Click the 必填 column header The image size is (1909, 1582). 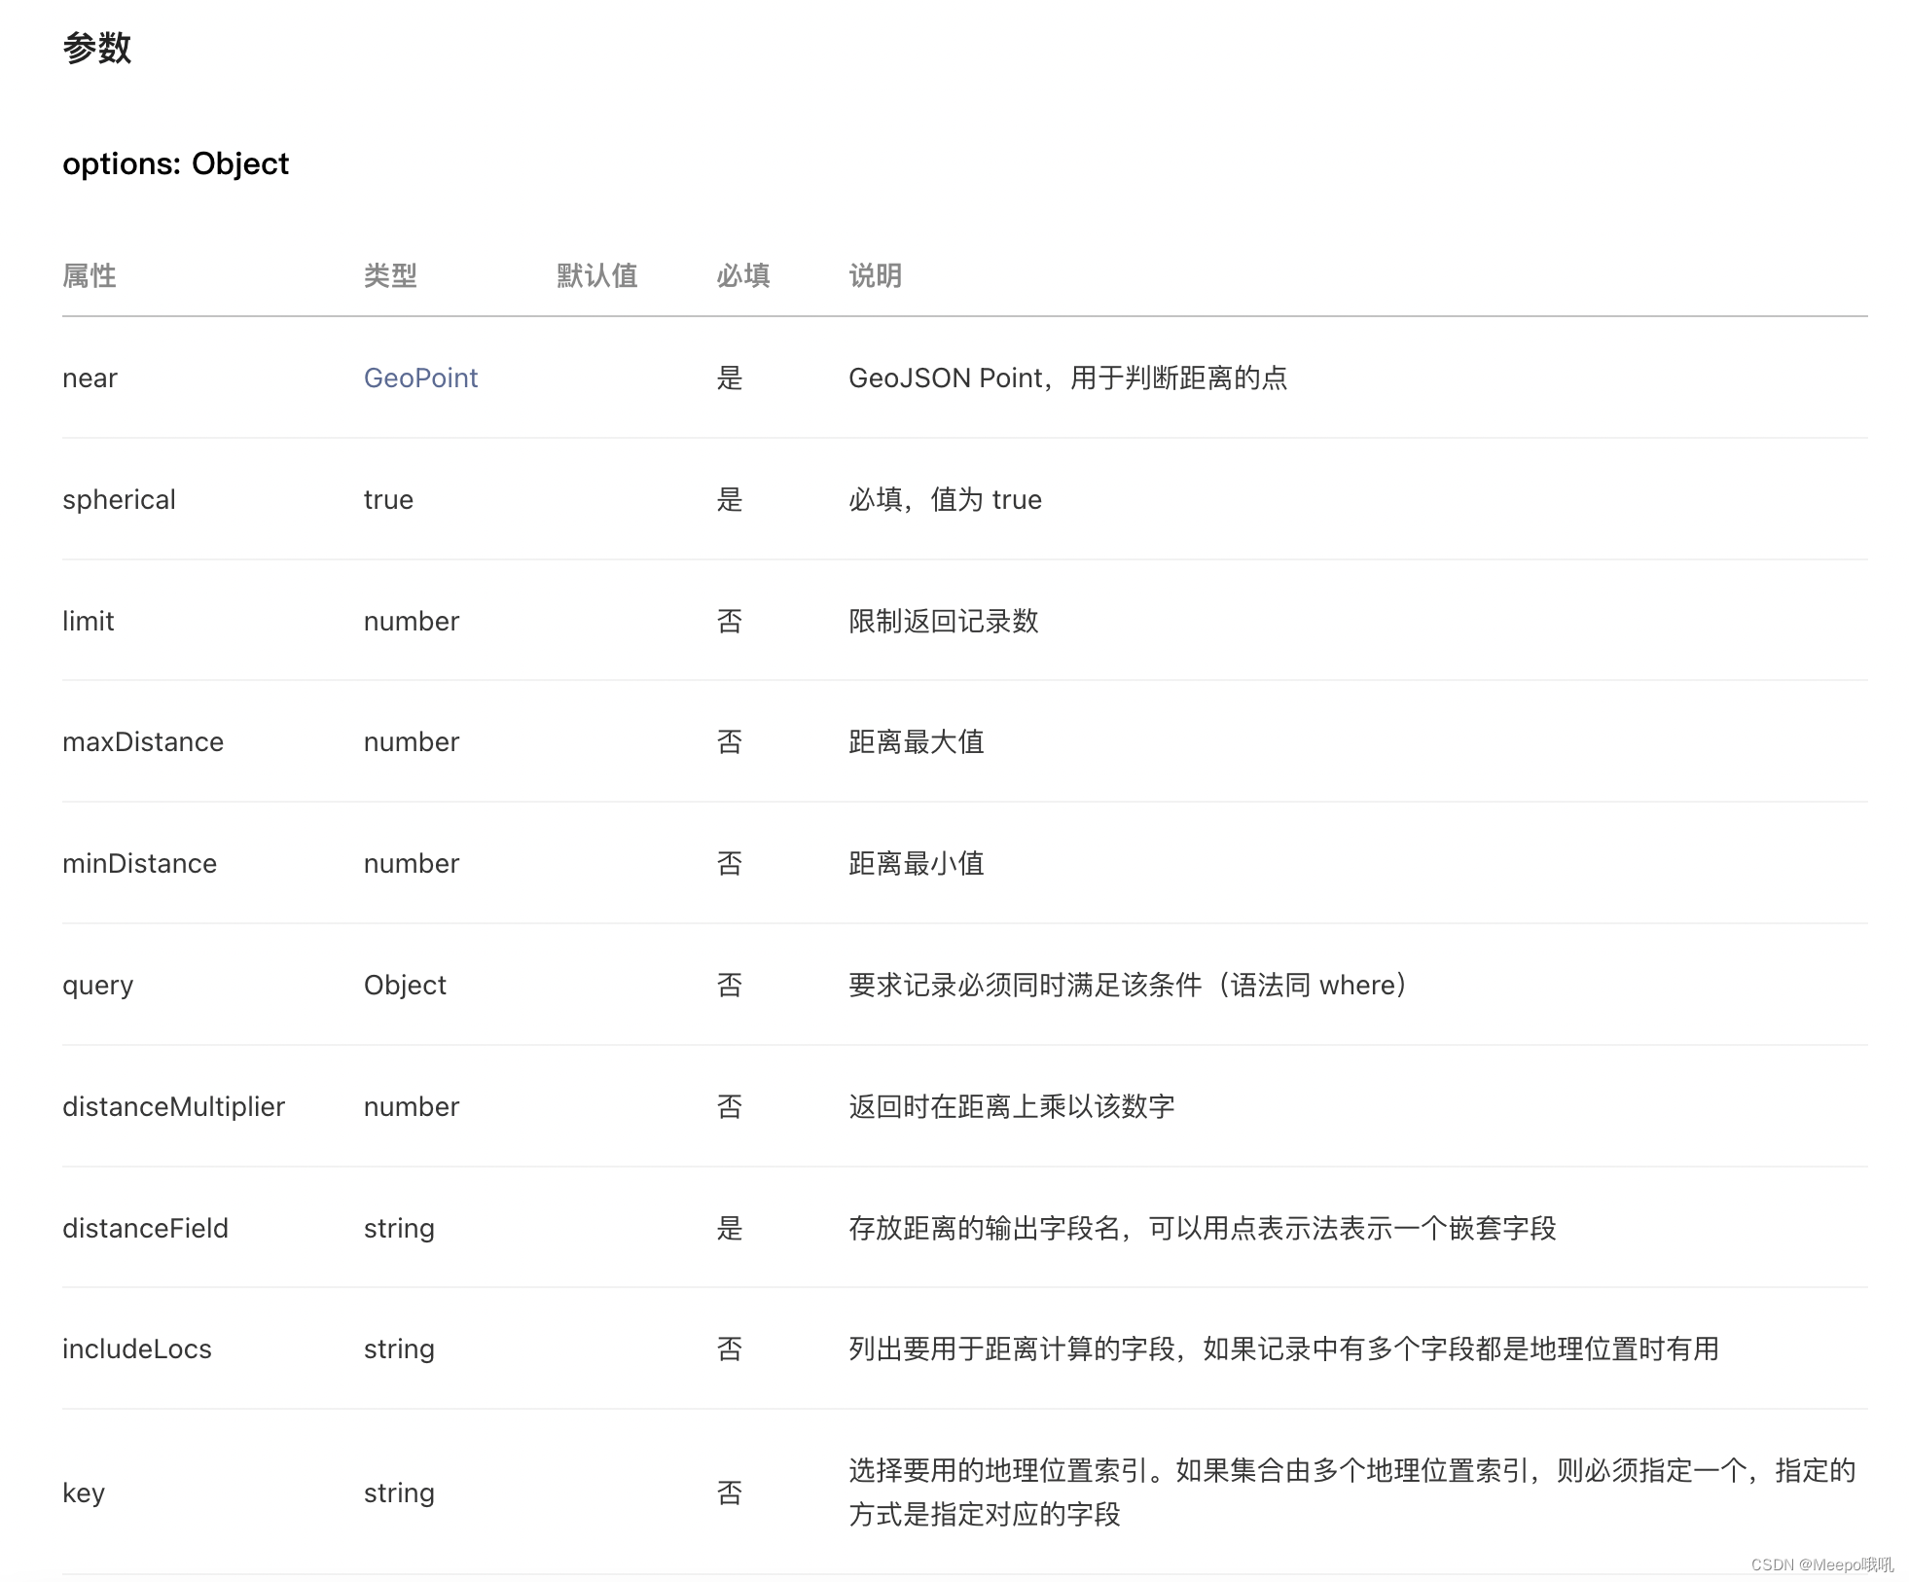pos(743,275)
